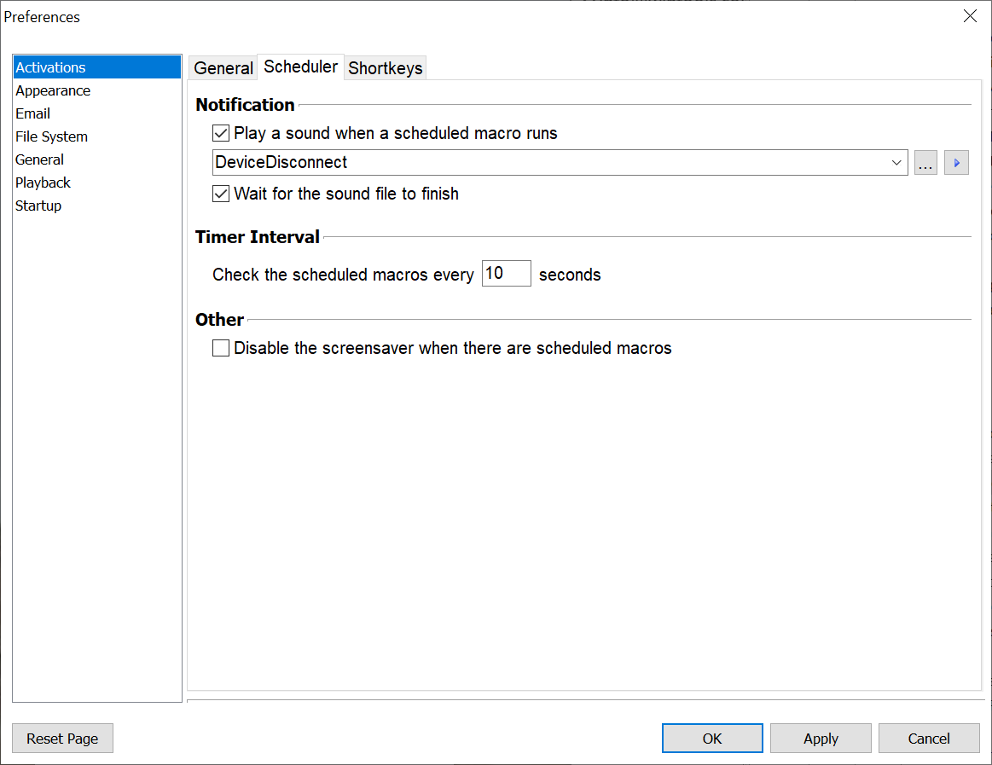Select the Startup category
This screenshot has height=765, width=992.
click(x=38, y=206)
